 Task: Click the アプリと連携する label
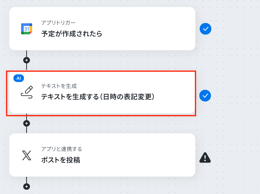coord(62,149)
